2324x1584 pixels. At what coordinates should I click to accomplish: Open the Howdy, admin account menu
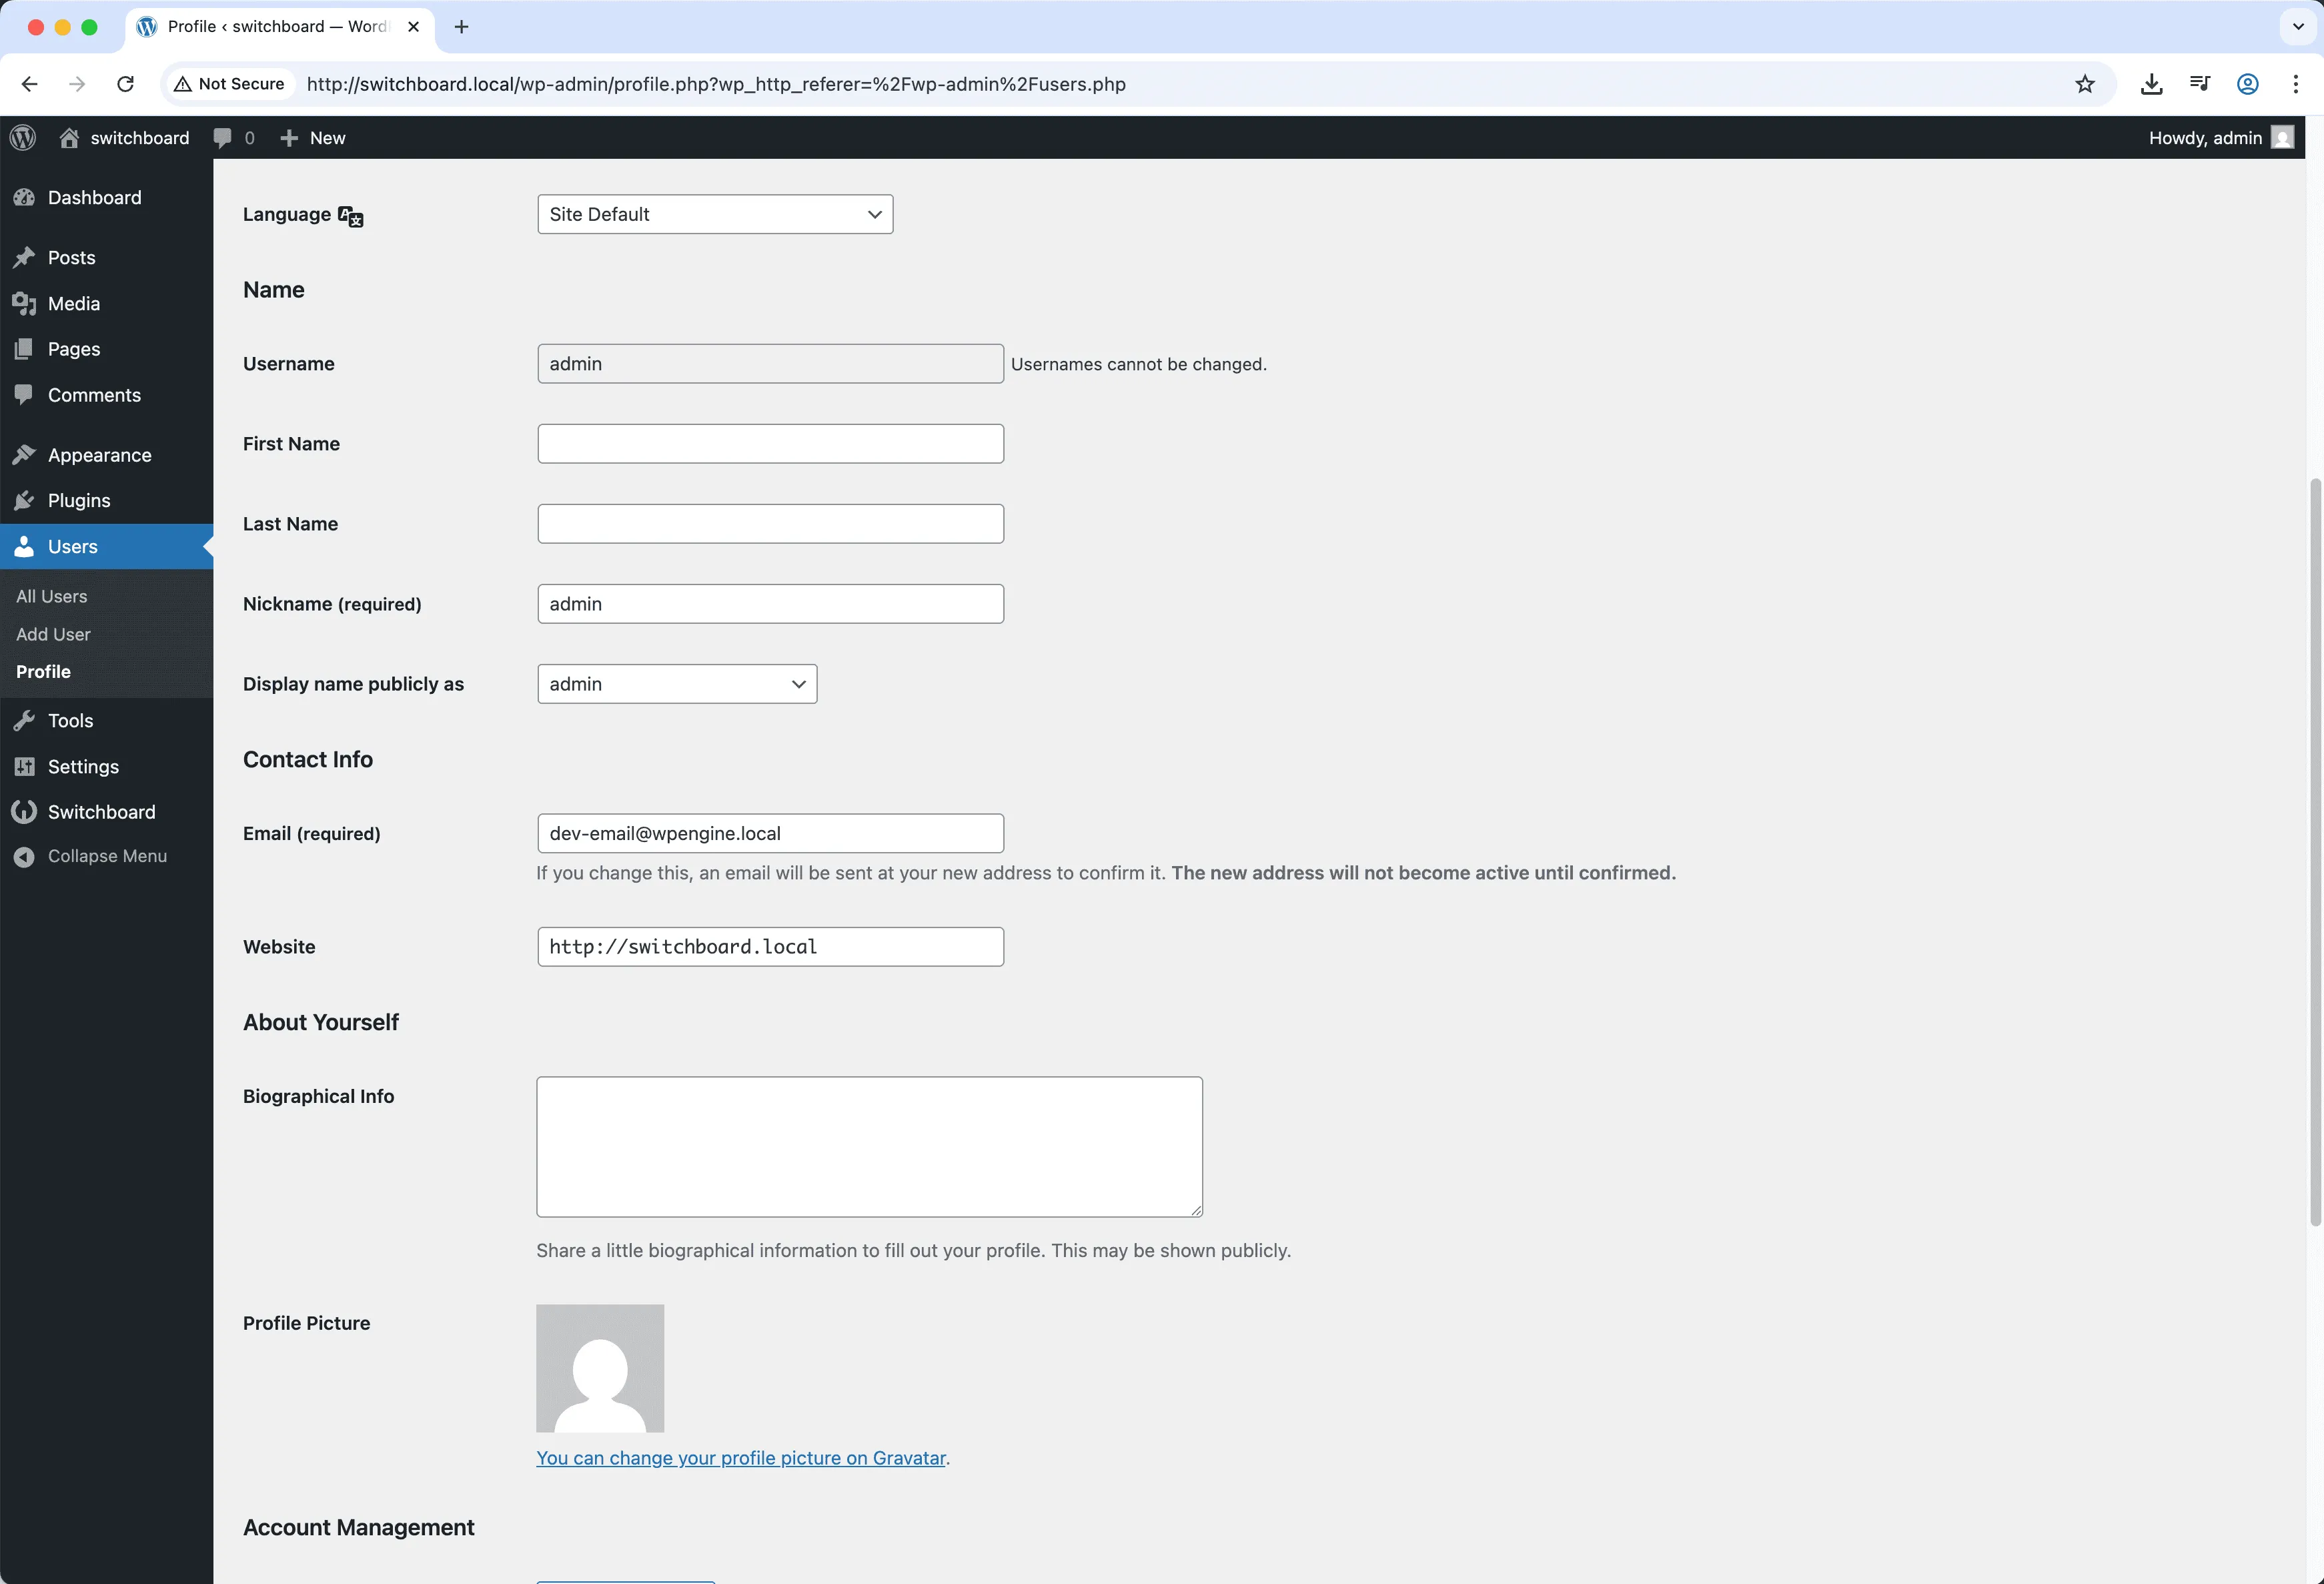(x=2205, y=137)
